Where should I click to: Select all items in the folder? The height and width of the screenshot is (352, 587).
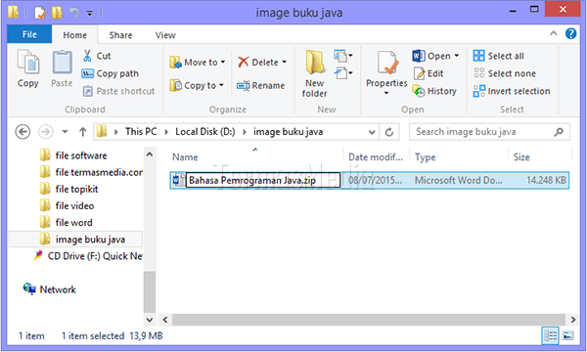point(498,56)
